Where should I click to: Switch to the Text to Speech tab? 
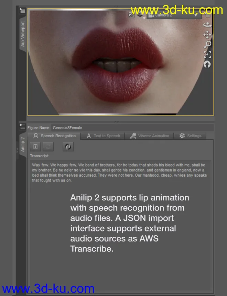point(103,136)
